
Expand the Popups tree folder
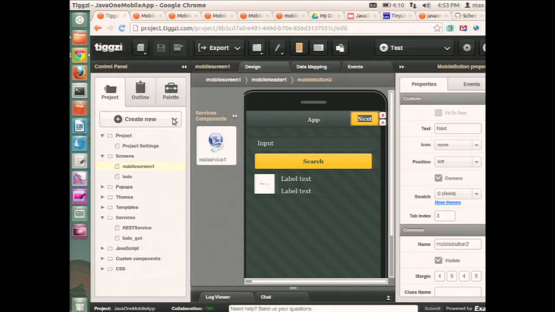coord(102,187)
